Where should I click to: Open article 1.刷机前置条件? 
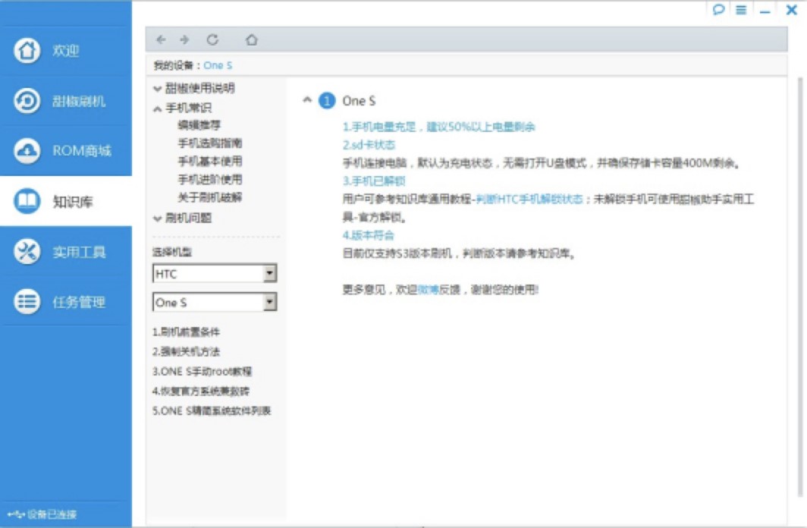tap(187, 332)
